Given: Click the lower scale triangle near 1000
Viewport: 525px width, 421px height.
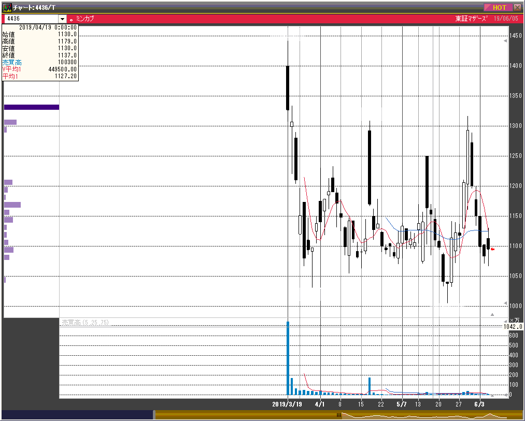Looking at the screenshot, I should pos(505,303).
